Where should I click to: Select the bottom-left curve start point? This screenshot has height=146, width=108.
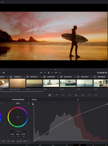tap(34, 141)
